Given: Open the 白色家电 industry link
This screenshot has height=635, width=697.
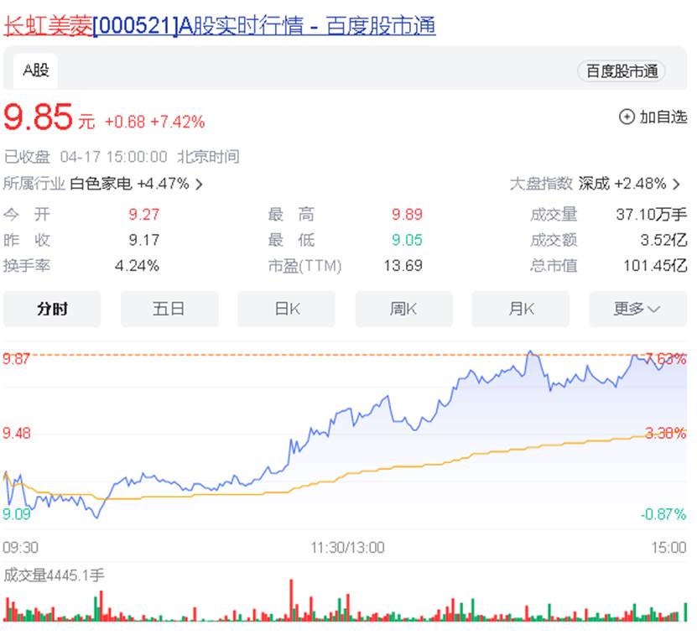Looking at the screenshot, I should pos(101,184).
